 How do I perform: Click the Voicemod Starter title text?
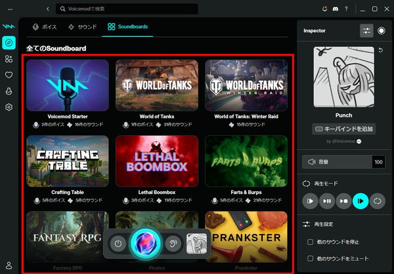68,116
